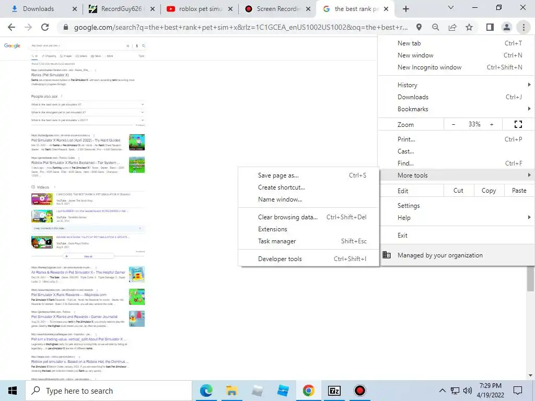The image size is (535, 401).
Task: Toggle the side panel icon
Action: pos(490,27)
